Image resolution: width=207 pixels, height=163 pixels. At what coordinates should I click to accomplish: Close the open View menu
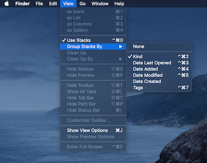pos(68,4)
